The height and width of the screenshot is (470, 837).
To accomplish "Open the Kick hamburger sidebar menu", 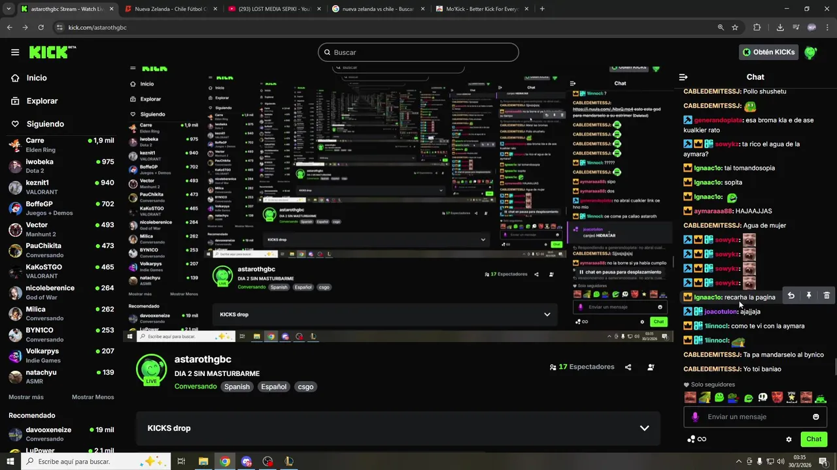I will coord(15,52).
